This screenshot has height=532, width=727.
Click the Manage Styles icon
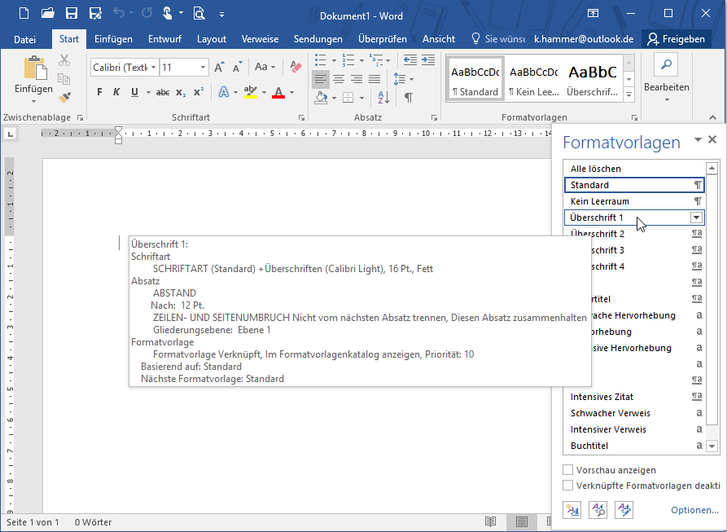pyautogui.click(x=624, y=510)
